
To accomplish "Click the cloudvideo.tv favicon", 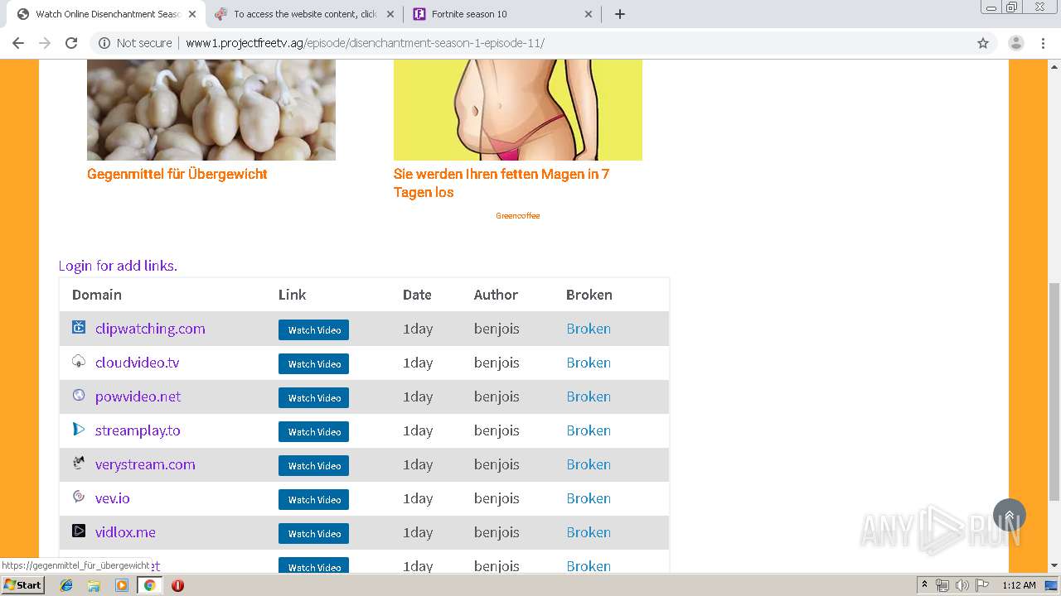I will pos(79,361).
